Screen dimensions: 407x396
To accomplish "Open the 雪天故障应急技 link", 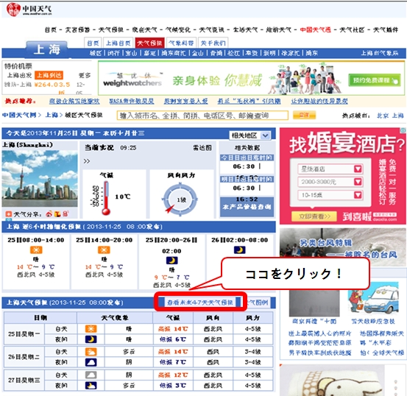I will point(373,322).
